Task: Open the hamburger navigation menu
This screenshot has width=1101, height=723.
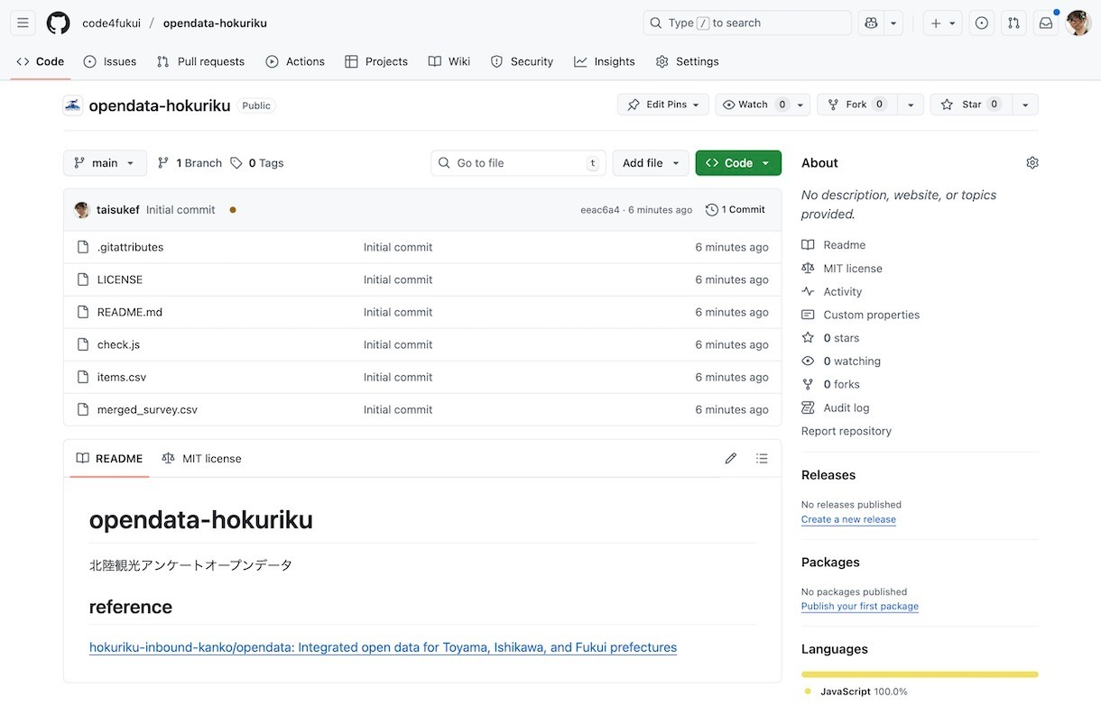Action: [x=23, y=23]
